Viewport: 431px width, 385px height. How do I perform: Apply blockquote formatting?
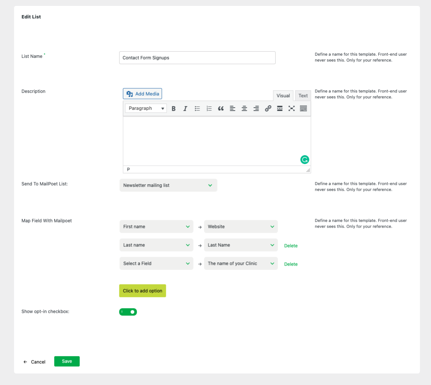(x=221, y=108)
